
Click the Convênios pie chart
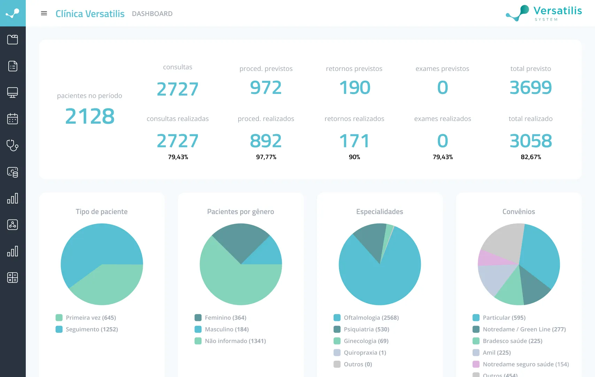[x=519, y=264]
